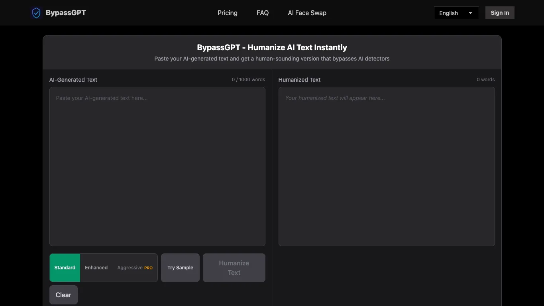544x306 pixels.
Task: Go to AI Face Swap
Action: [307, 13]
